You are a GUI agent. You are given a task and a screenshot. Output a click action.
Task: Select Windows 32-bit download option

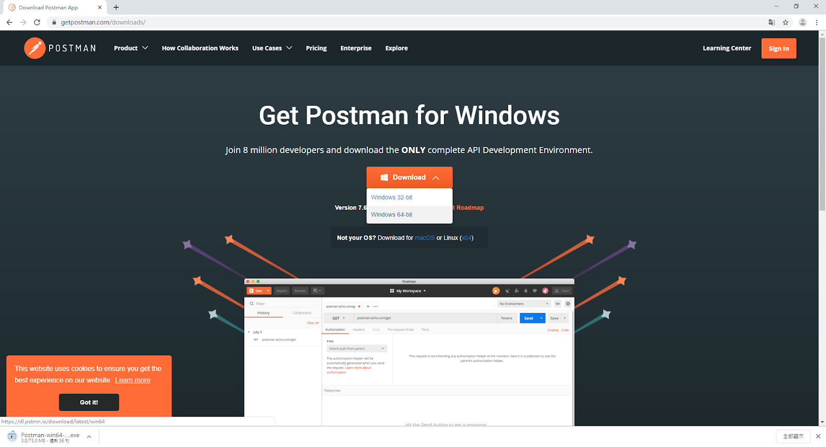[409, 197]
